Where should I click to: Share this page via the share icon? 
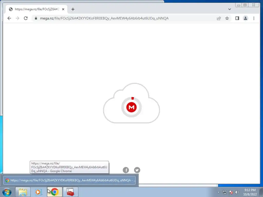point(219,18)
